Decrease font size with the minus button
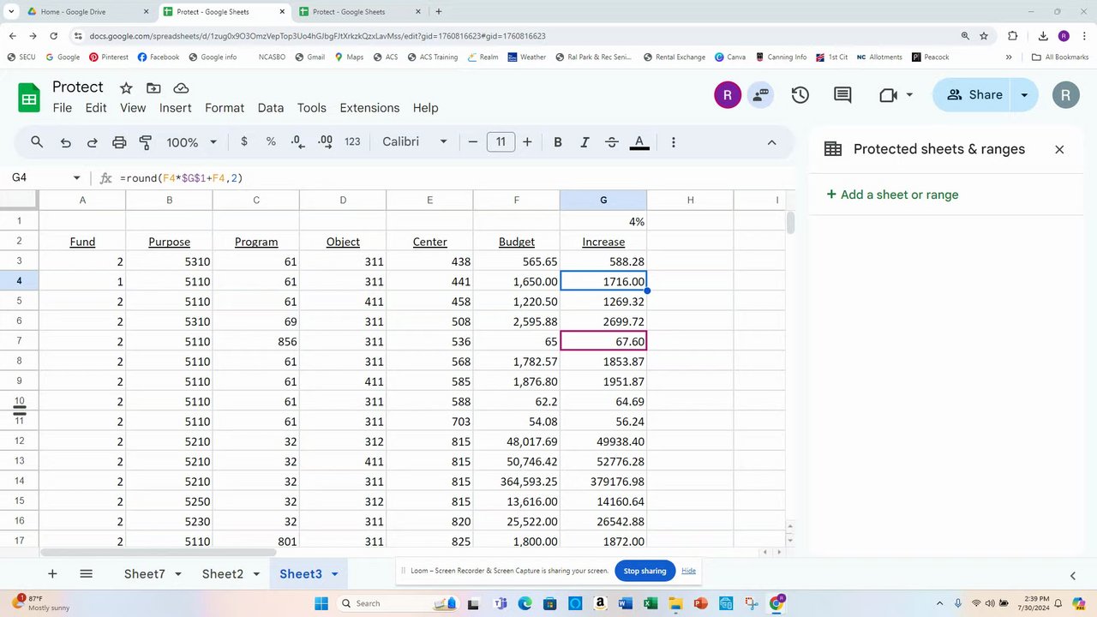 click(473, 142)
